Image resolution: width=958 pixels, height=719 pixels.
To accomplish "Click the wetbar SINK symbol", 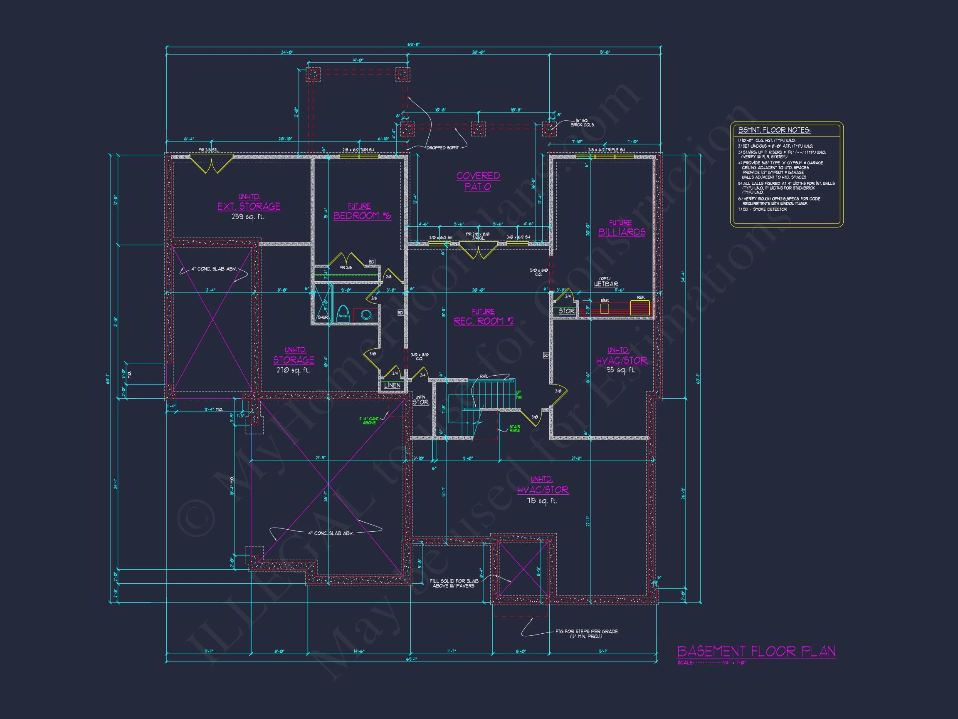I will pos(604,309).
